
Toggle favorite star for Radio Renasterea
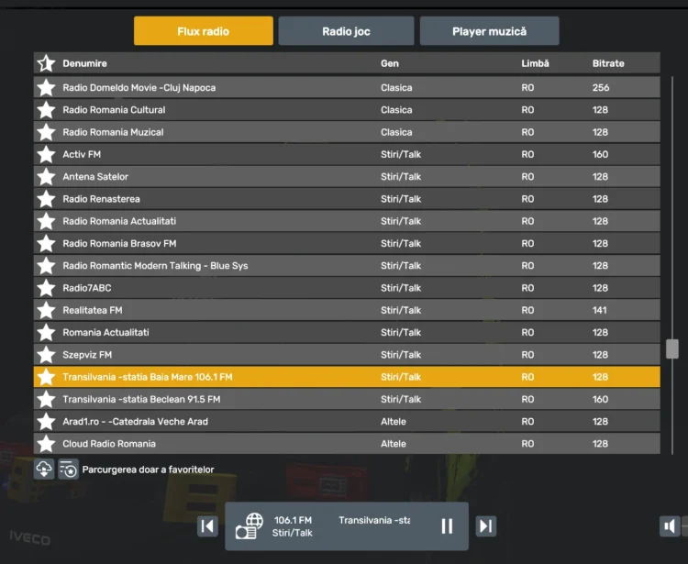pos(46,199)
